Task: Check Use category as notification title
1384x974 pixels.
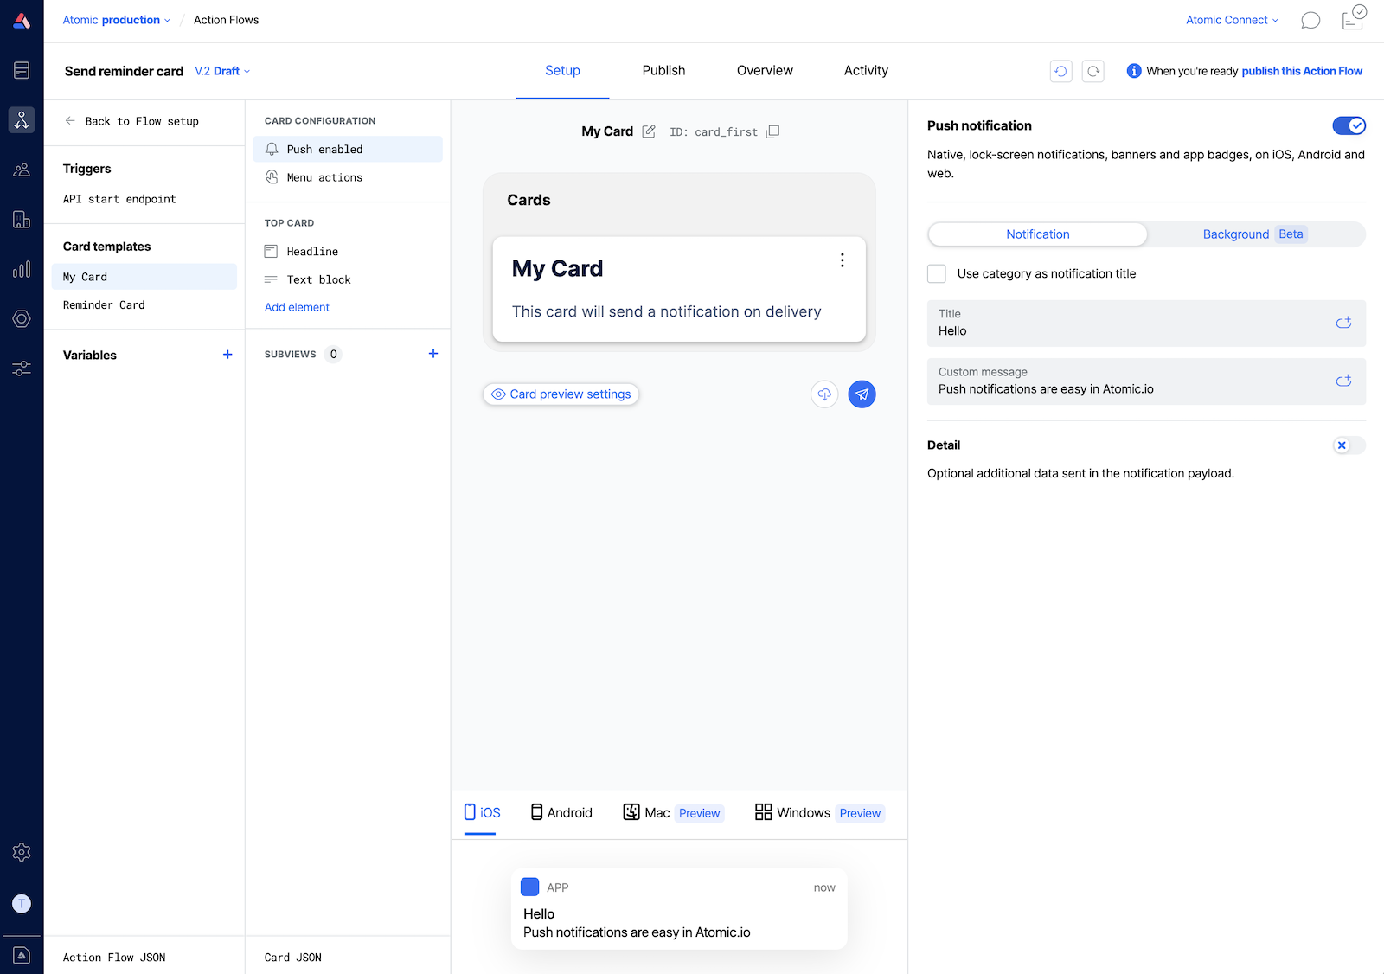Action: coord(937,274)
